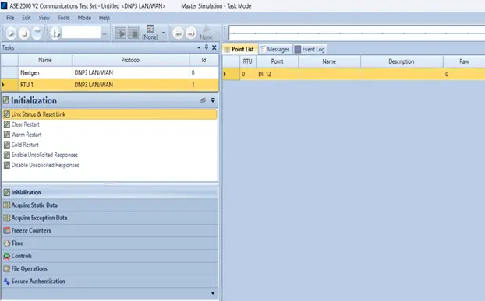Switch to the Event Log tab
This screenshot has height=301, width=485.
point(310,49)
